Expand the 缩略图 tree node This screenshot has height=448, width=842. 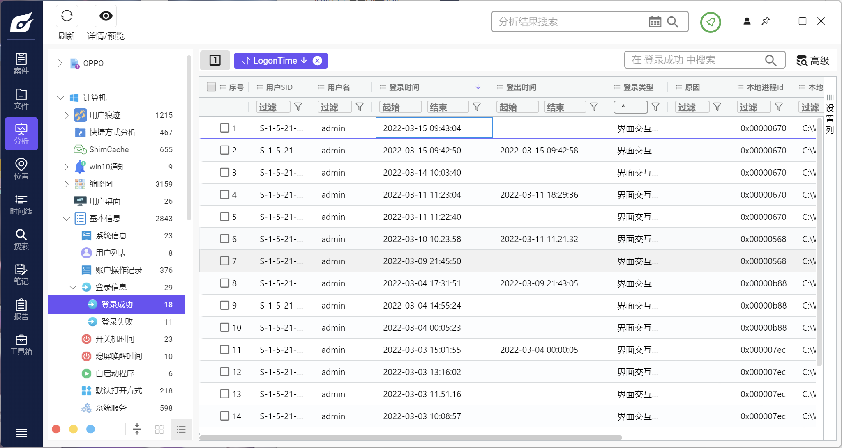(66, 184)
